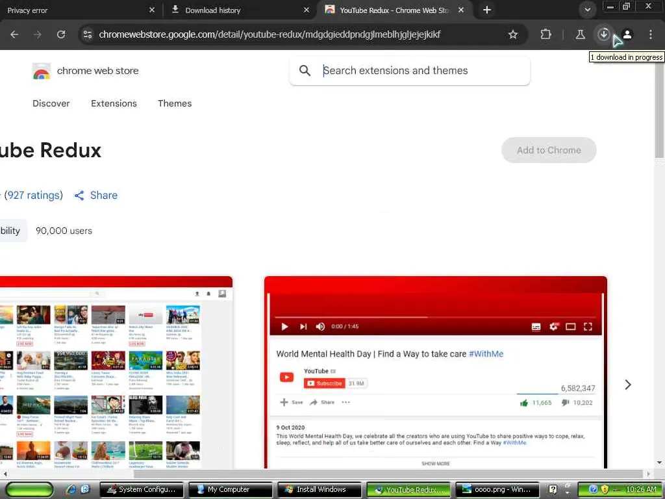The image size is (665, 499).
Task: Open the 927 ratings link
Action: (x=34, y=195)
